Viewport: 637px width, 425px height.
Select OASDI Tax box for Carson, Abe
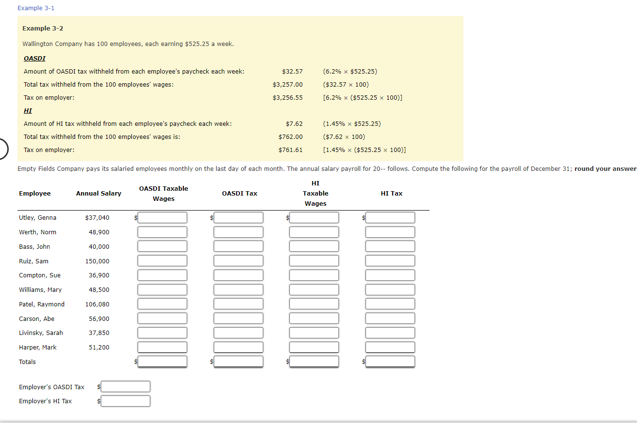(x=239, y=319)
